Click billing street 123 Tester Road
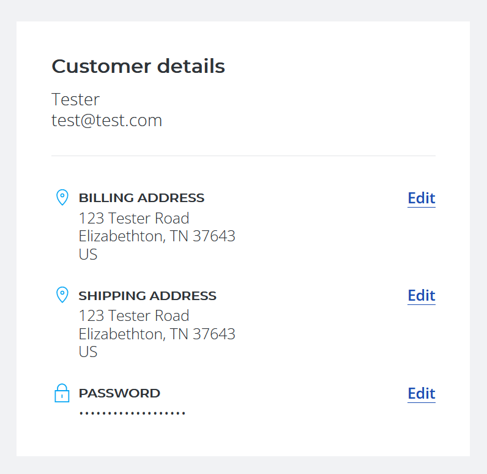This screenshot has width=487, height=474. tap(134, 218)
